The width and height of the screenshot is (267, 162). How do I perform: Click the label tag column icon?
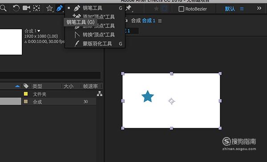point(26,86)
